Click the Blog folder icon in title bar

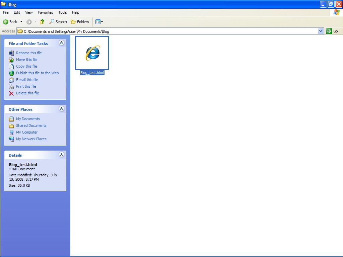[3, 4]
